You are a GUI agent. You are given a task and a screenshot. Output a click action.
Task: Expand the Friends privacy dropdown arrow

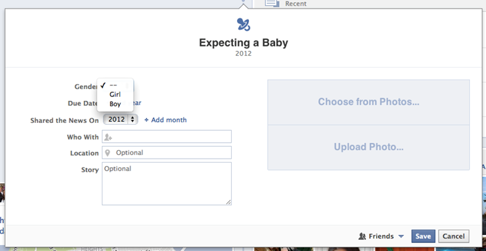(x=401, y=236)
